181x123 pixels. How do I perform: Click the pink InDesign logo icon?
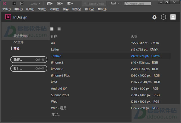pyautogui.click(x=8, y=17)
